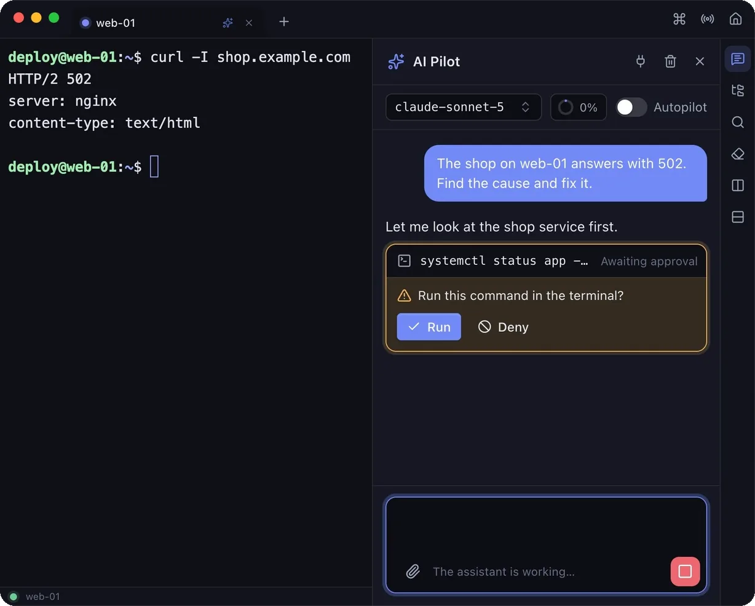
Task: Click the 0% context usage indicator
Action: (578, 107)
